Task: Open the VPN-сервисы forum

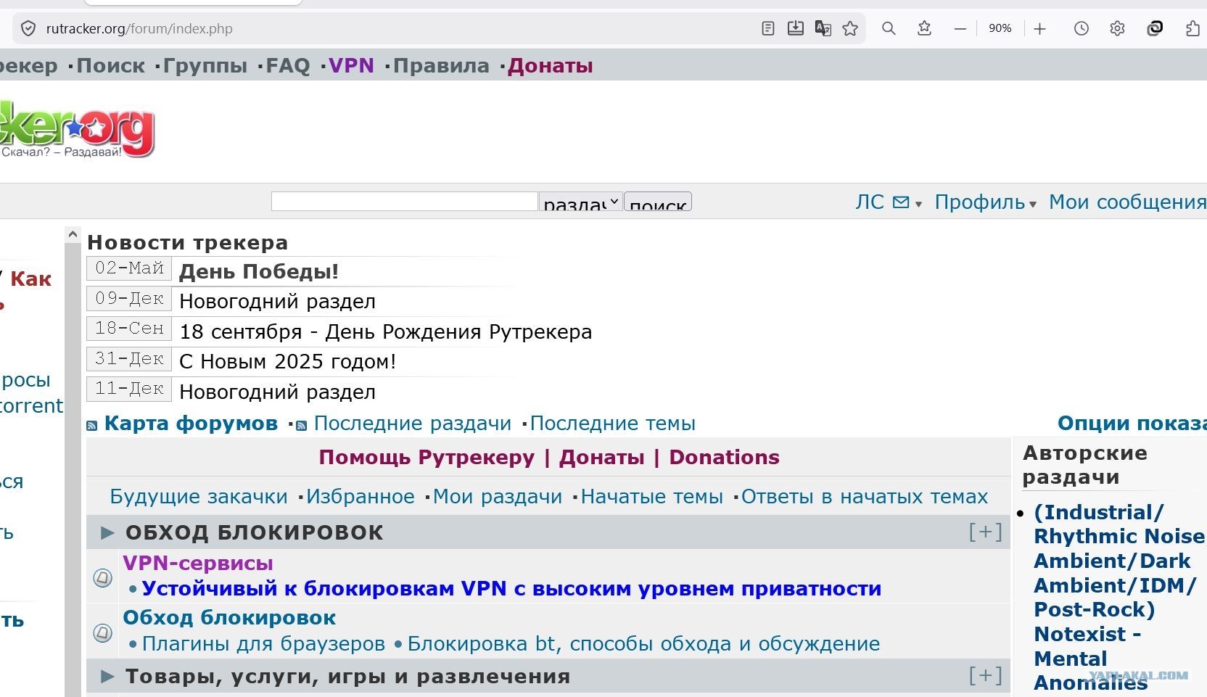Action: 198,564
